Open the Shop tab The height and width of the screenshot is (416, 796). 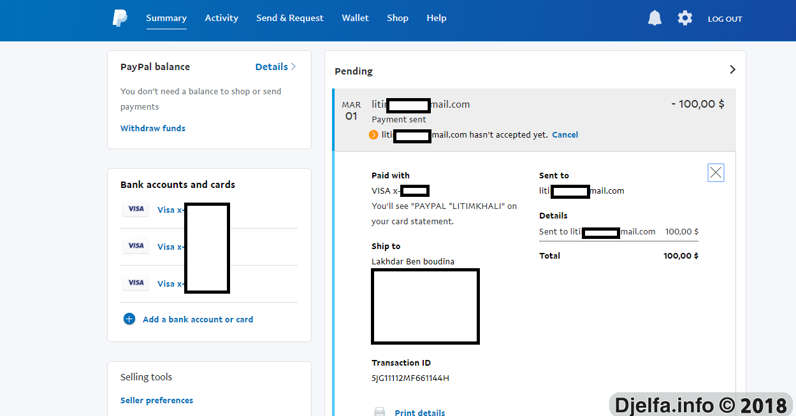[398, 18]
